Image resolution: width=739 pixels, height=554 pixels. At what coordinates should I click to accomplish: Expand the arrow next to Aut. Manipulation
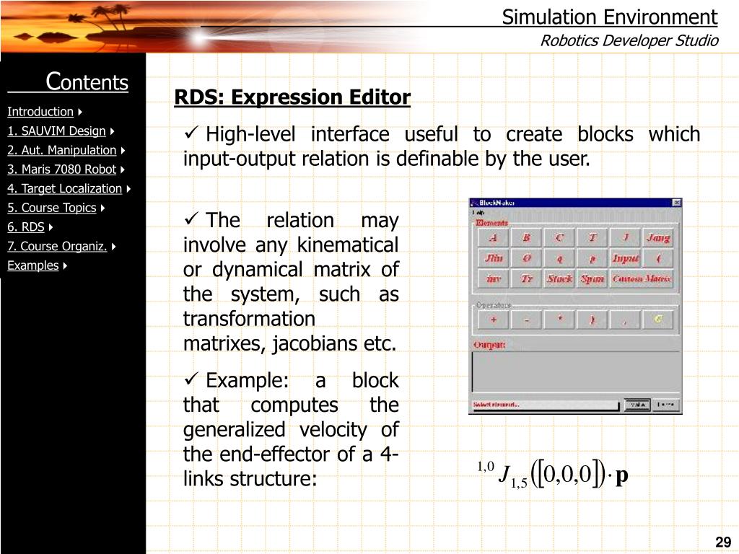[123, 151]
